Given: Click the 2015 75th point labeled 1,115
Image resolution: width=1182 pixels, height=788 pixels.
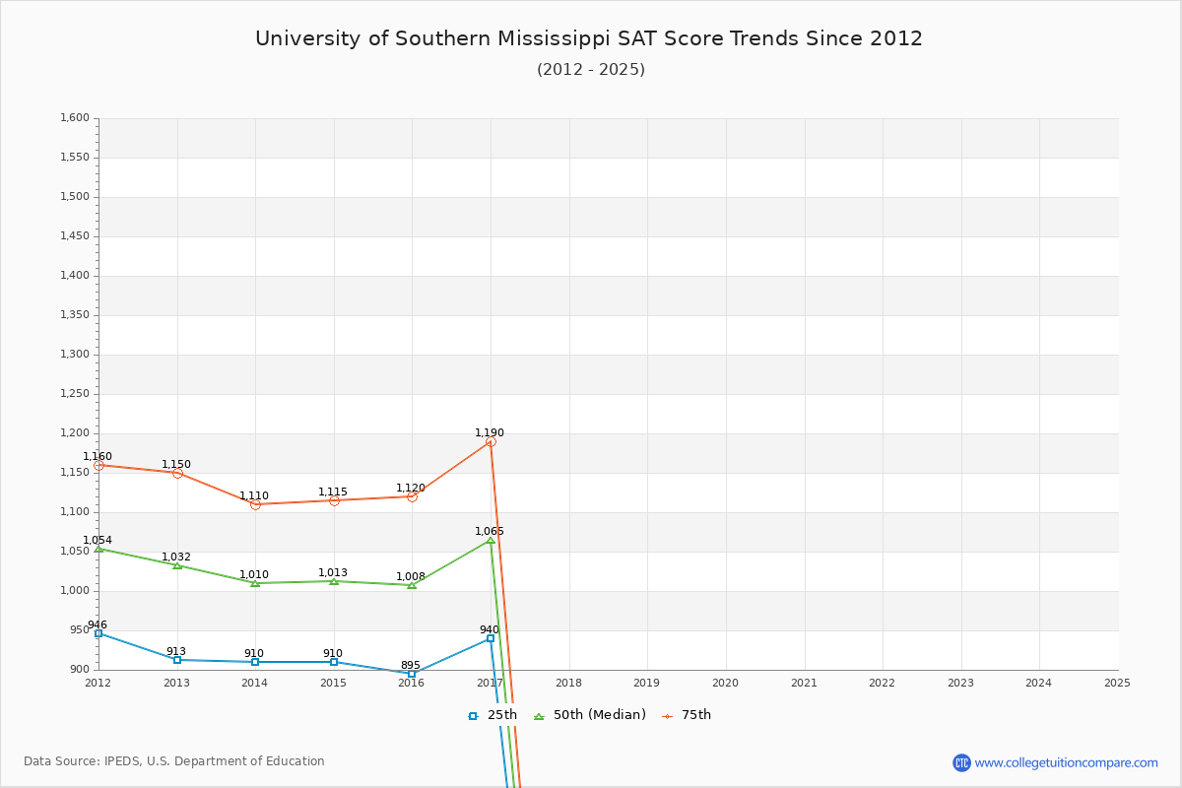Looking at the screenshot, I should coord(334,500).
